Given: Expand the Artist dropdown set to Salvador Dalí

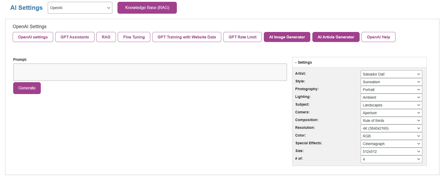Looking at the screenshot, I should click(x=391, y=74).
